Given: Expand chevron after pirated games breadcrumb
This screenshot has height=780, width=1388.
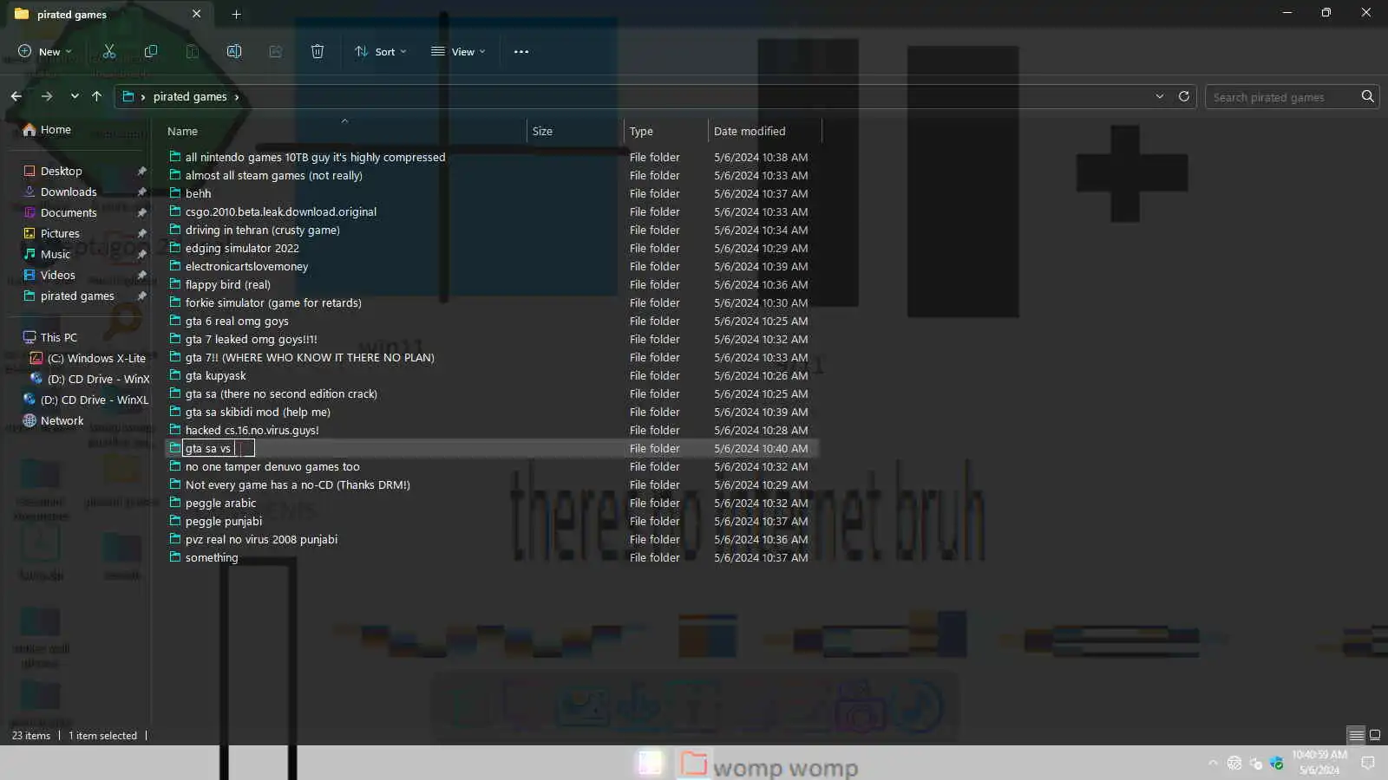Looking at the screenshot, I should (236, 96).
